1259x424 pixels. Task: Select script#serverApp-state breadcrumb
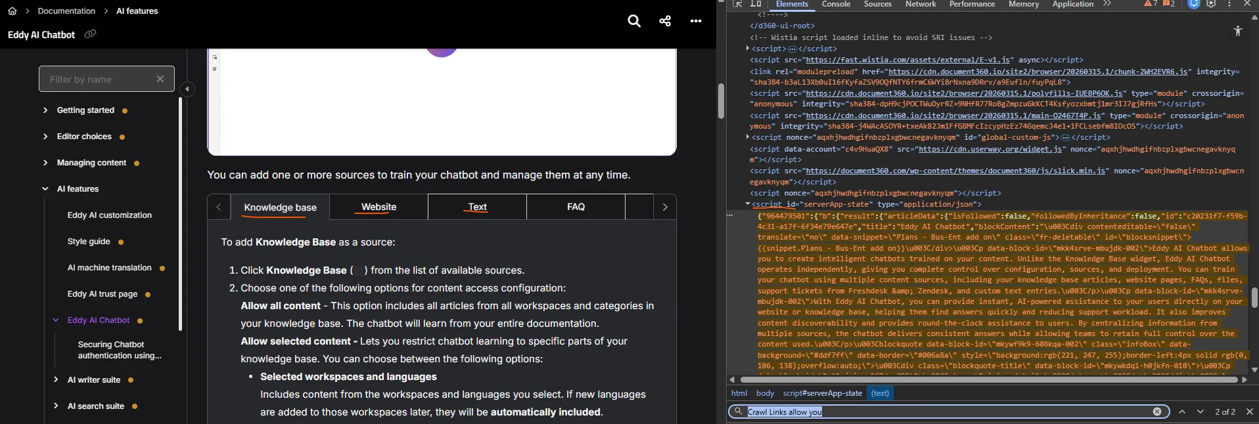[x=822, y=393]
